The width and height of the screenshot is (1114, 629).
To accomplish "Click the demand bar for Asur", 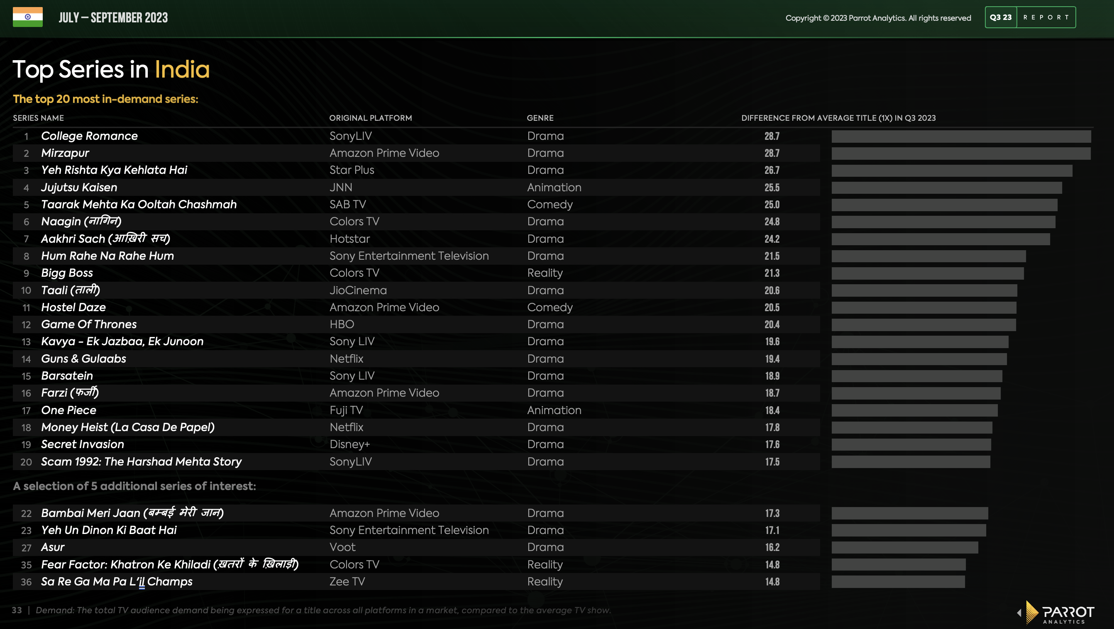I will [x=905, y=547].
